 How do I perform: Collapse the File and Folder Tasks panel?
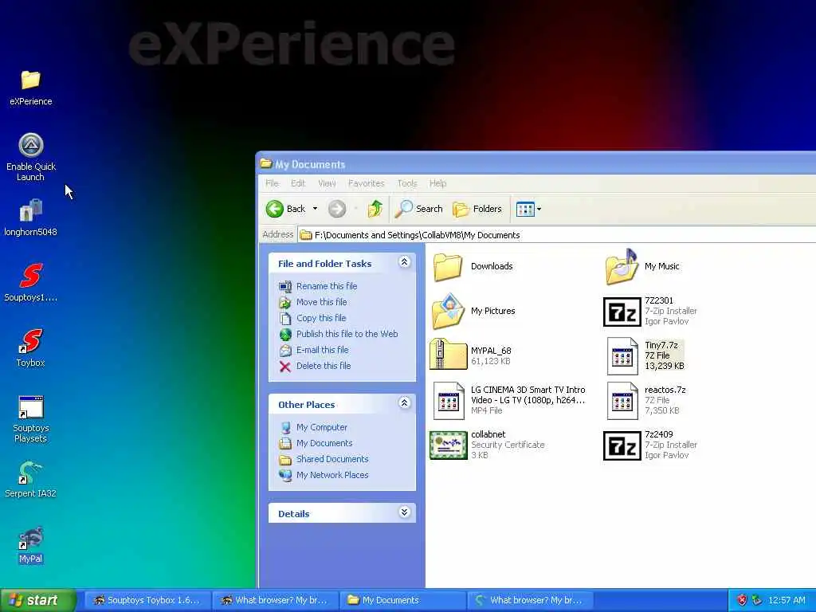pos(404,262)
